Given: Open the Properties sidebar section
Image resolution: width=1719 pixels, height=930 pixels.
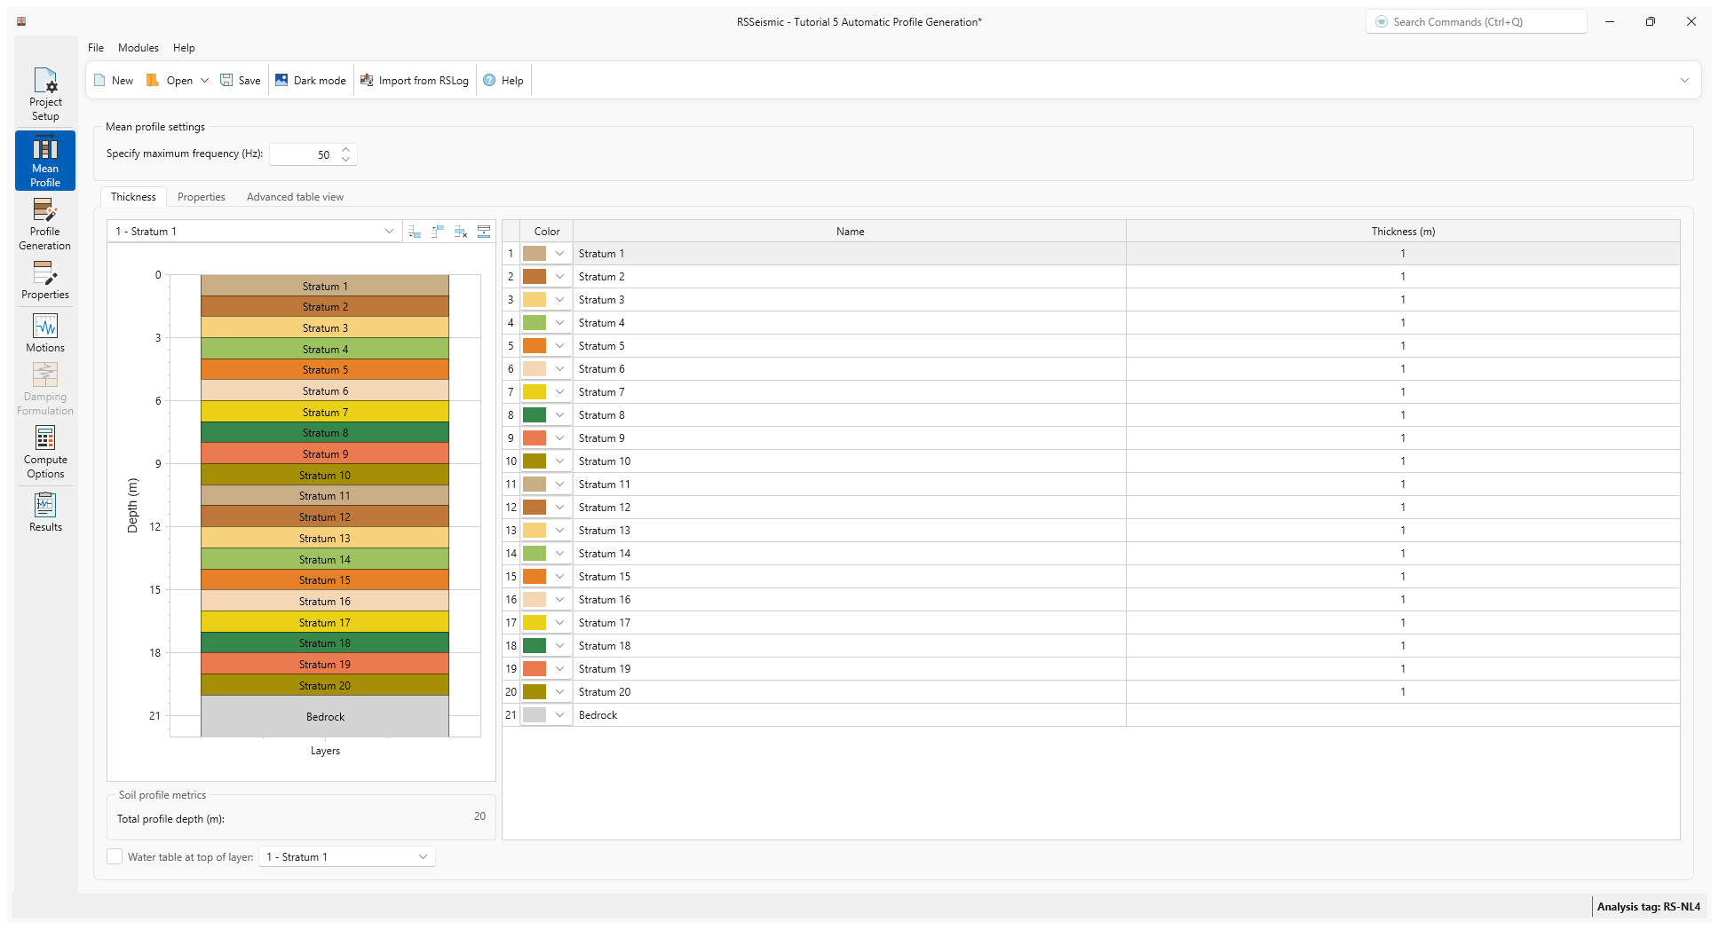Looking at the screenshot, I should 45,280.
